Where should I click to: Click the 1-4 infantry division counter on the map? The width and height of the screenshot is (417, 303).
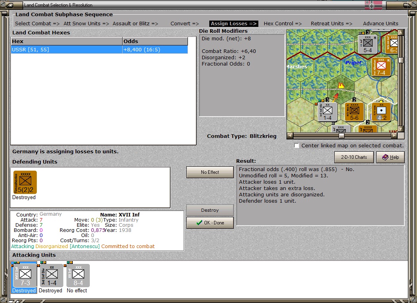[327, 111]
